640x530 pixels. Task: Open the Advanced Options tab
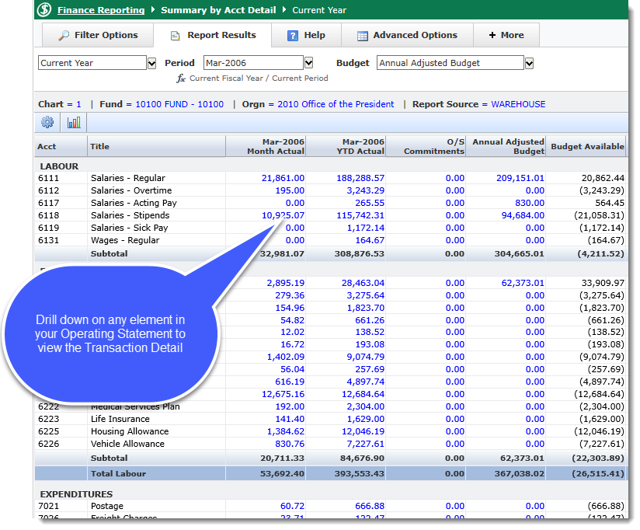pyautogui.click(x=407, y=35)
